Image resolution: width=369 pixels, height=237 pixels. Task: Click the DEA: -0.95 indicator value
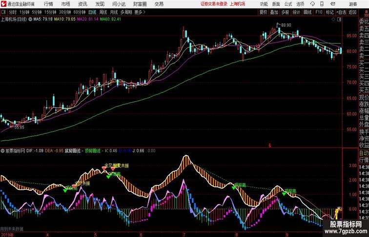point(54,151)
